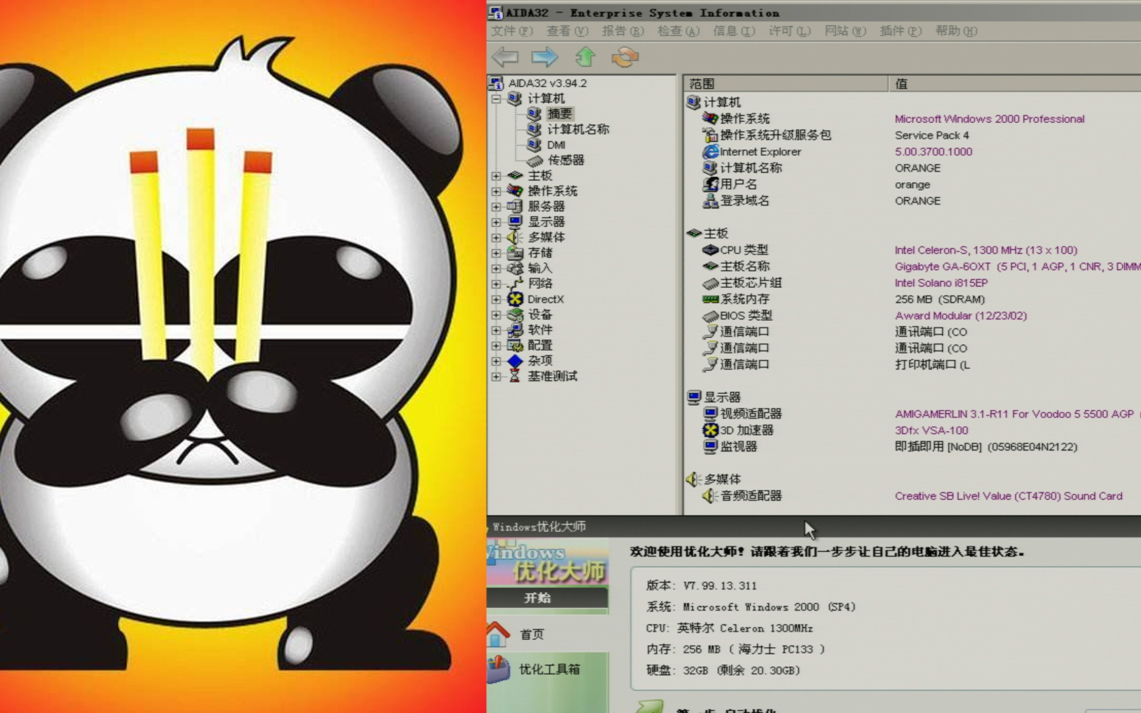Click the 3D 加速器 icon
This screenshot has height=713, width=1141.
[x=710, y=430]
